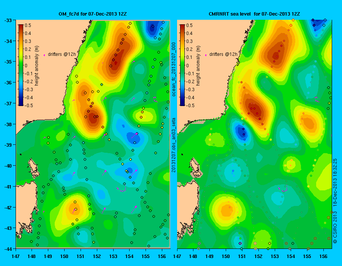342x266 pixels.
Task: Click the 154 longitude label under the right map
Action: point(291,256)
